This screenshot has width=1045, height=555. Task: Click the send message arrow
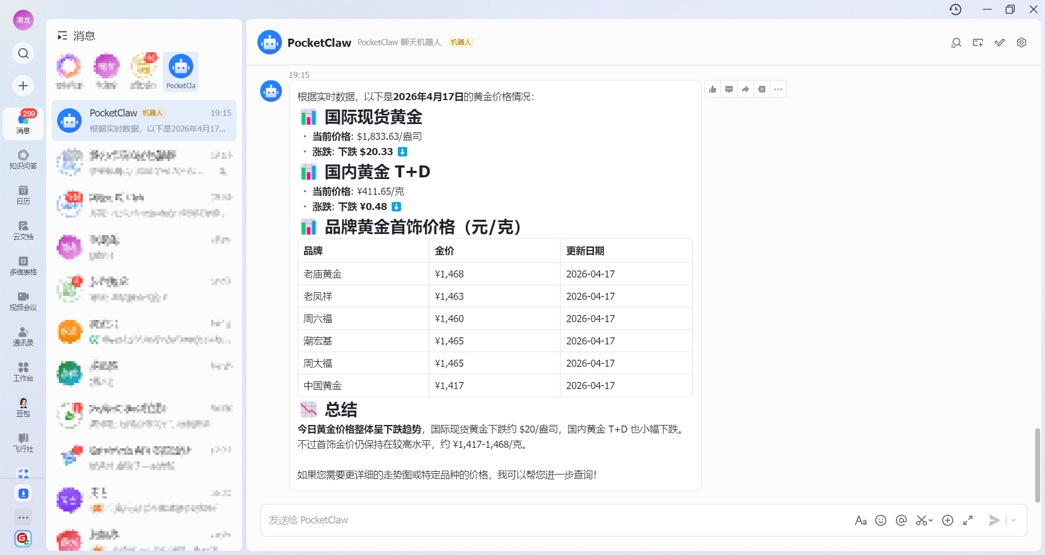pos(994,521)
